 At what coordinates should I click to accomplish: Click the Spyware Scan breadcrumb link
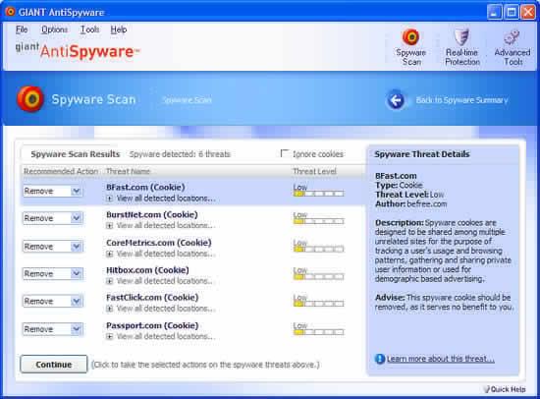[x=187, y=100]
